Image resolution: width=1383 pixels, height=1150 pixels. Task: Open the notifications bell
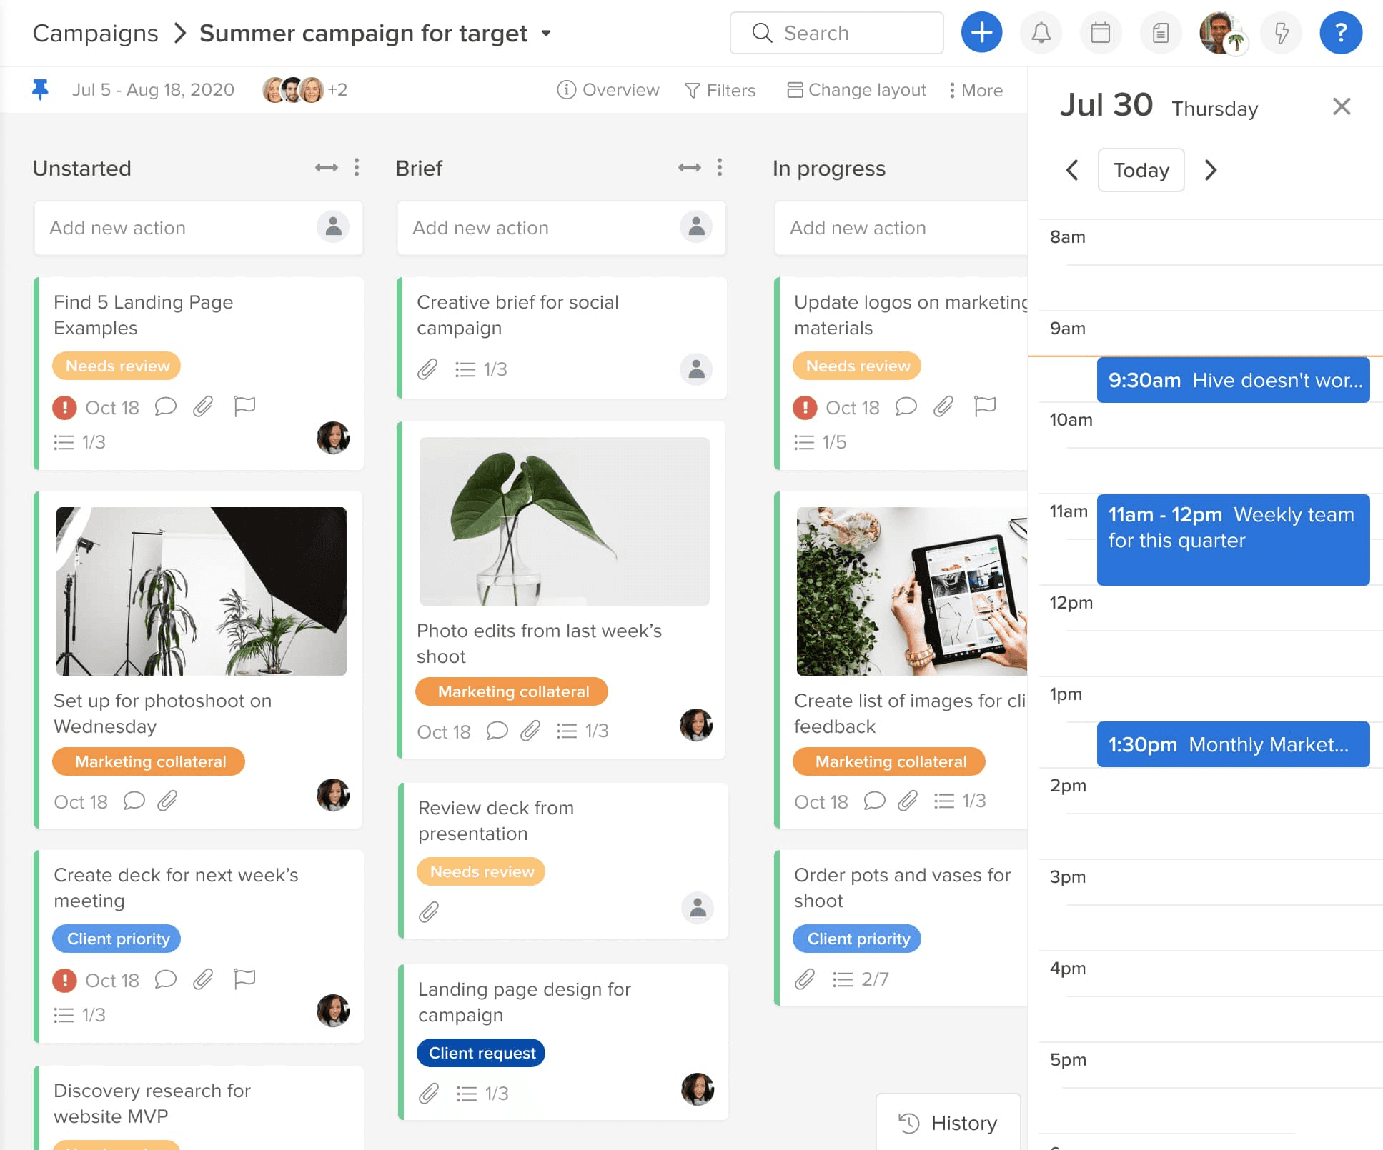(1041, 33)
